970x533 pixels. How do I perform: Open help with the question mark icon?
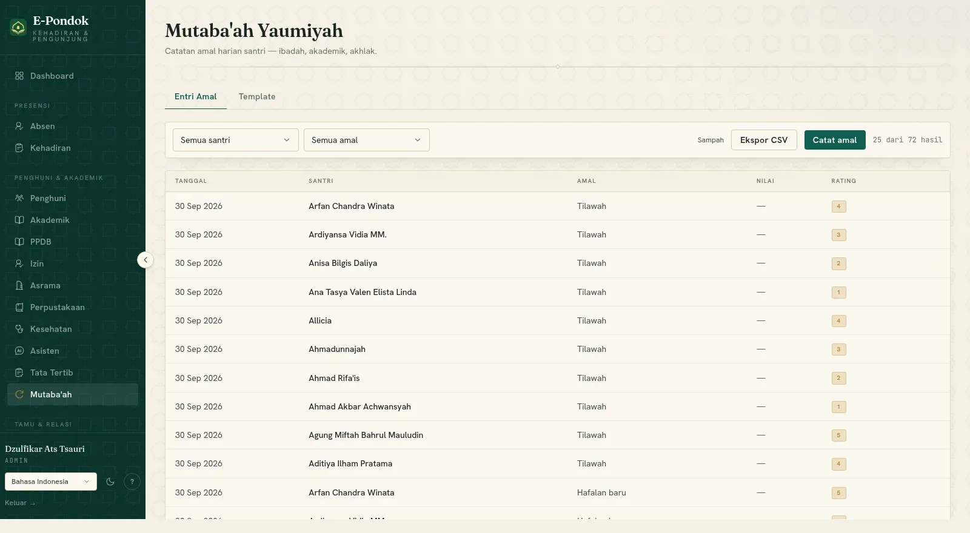coord(132,482)
